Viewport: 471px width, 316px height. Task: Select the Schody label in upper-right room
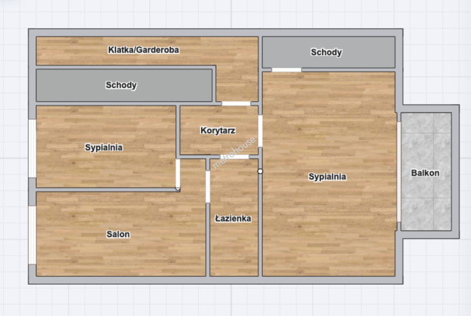tap(326, 52)
